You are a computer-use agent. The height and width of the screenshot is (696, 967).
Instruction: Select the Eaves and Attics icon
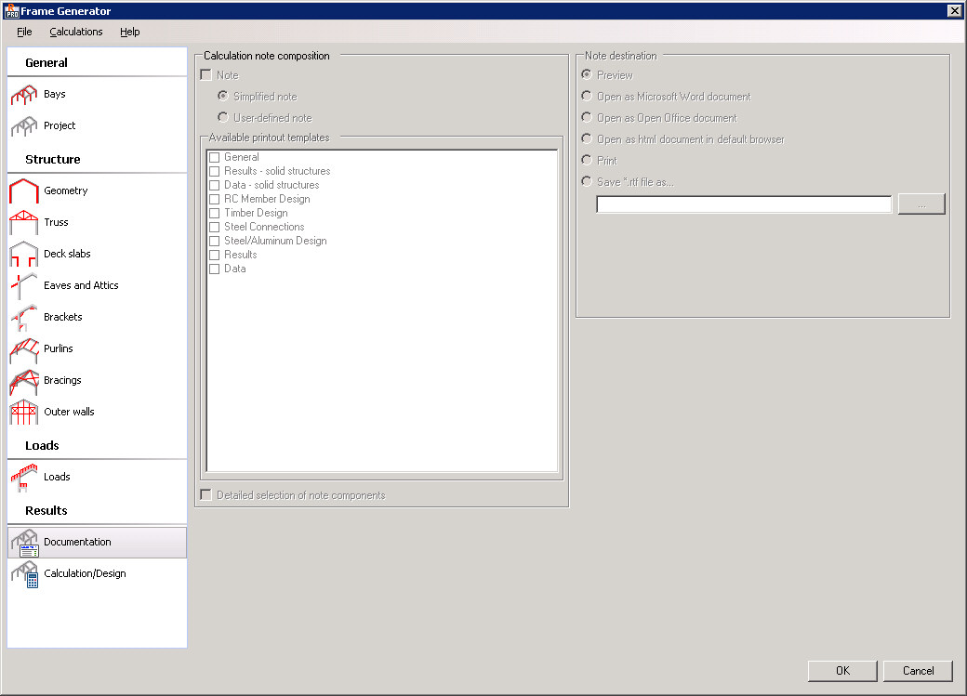pyautogui.click(x=23, y=286)
